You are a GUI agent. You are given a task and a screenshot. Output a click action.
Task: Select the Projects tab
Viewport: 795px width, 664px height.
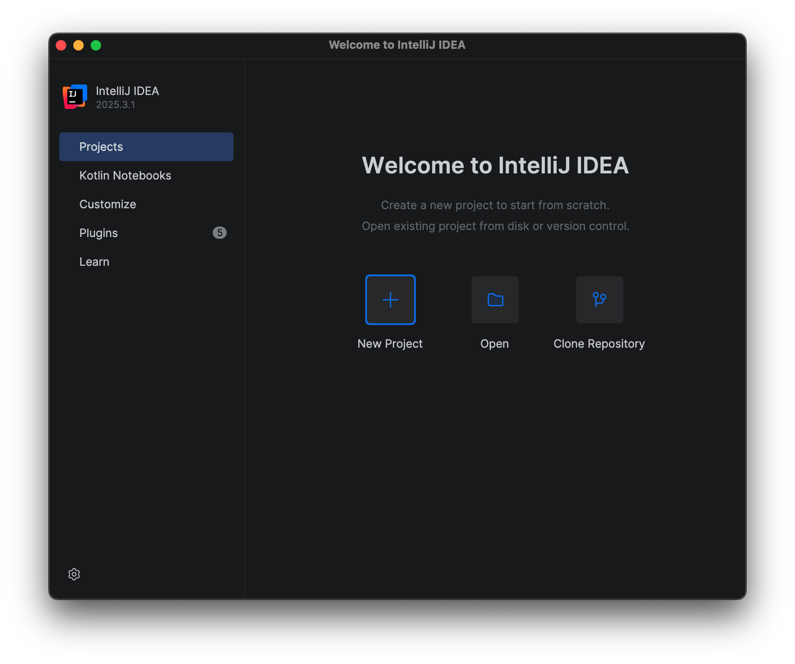click(x=146, y=147)
